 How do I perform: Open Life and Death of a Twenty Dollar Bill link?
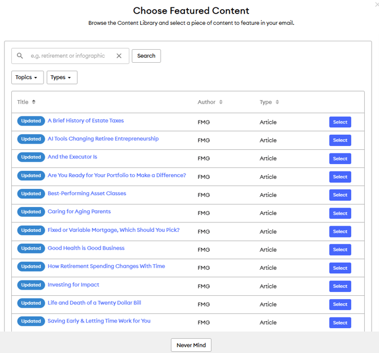click(x=94, y=303)
